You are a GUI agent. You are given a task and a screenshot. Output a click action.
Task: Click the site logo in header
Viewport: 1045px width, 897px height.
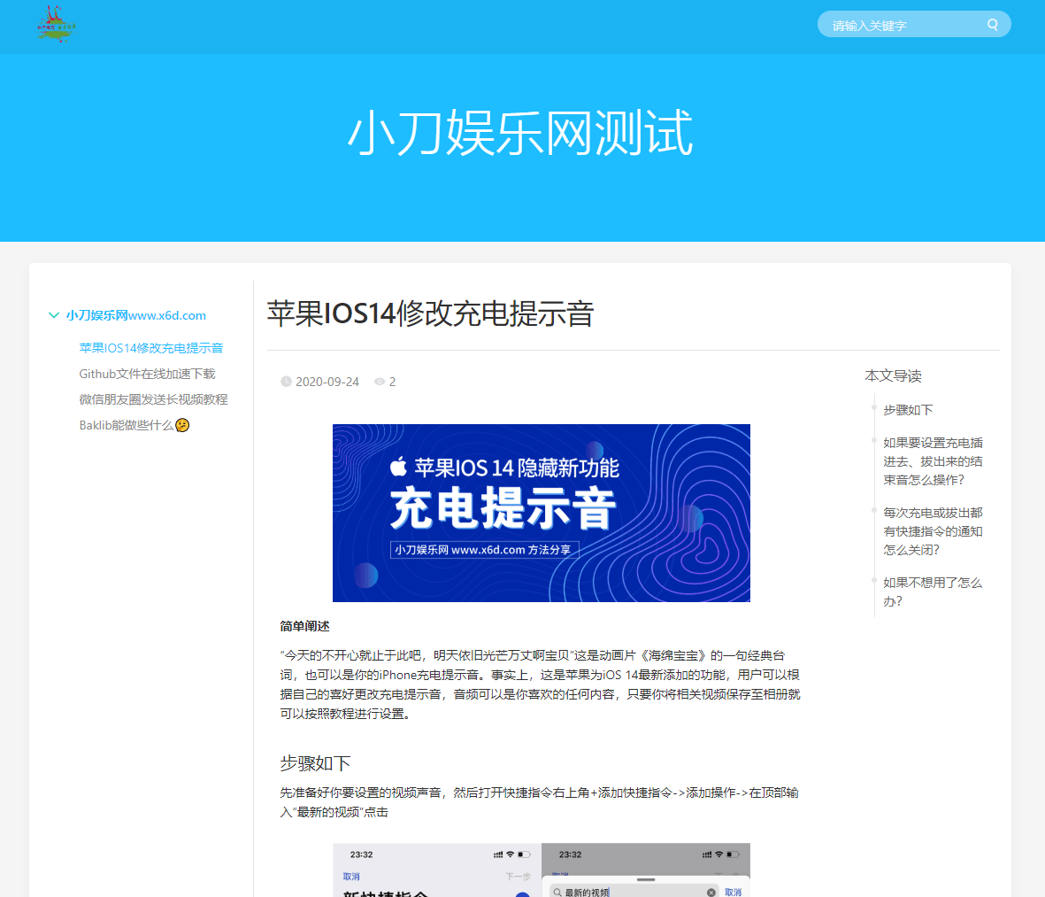(x=57, y=26)
